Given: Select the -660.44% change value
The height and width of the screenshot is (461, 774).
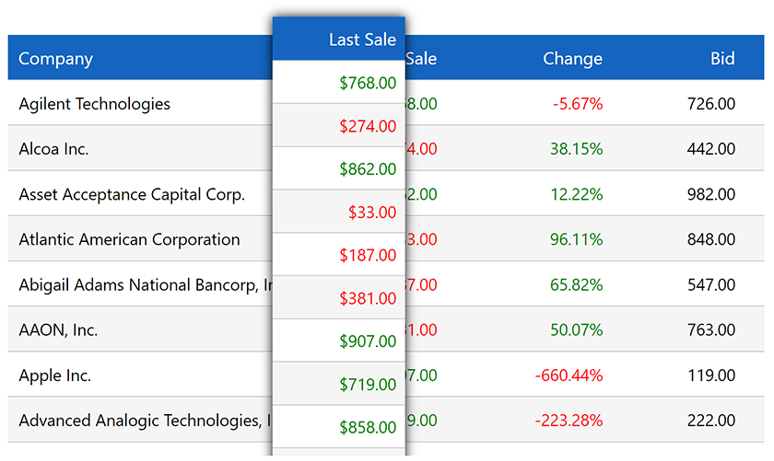Looking at the screenshot, I should coord(569,376).
